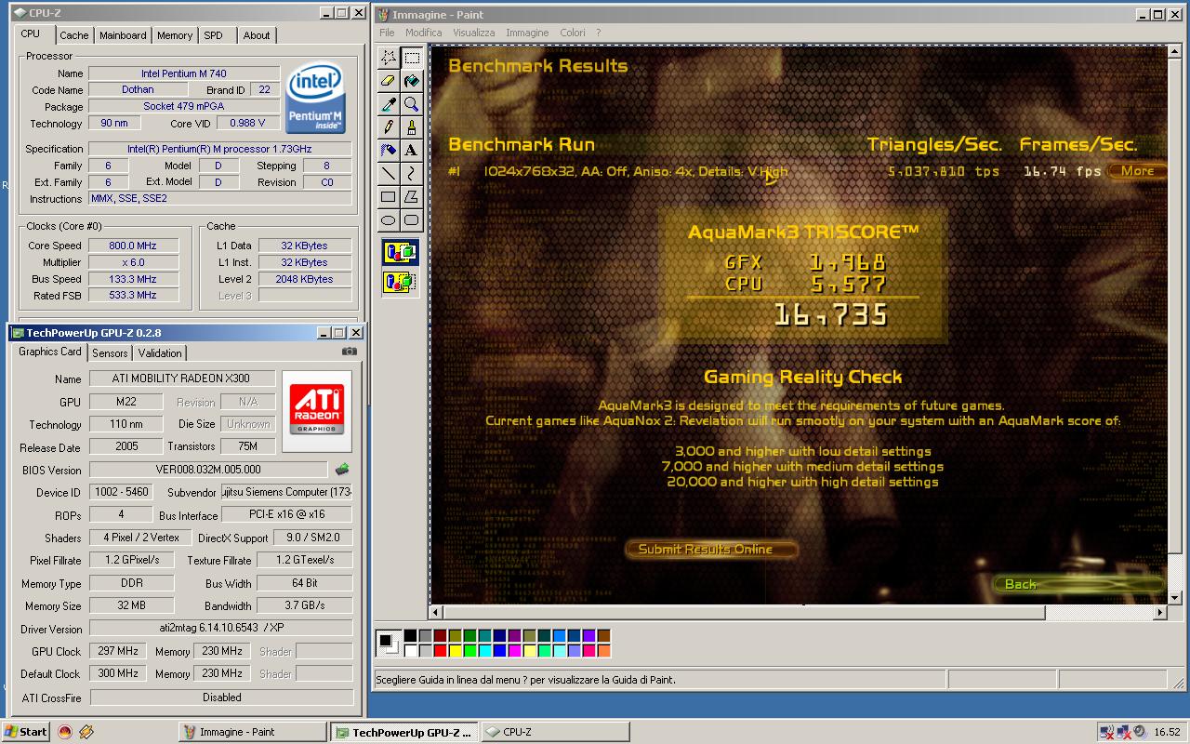
Task: Pick the black color swatch in palette
Action: 410,636
